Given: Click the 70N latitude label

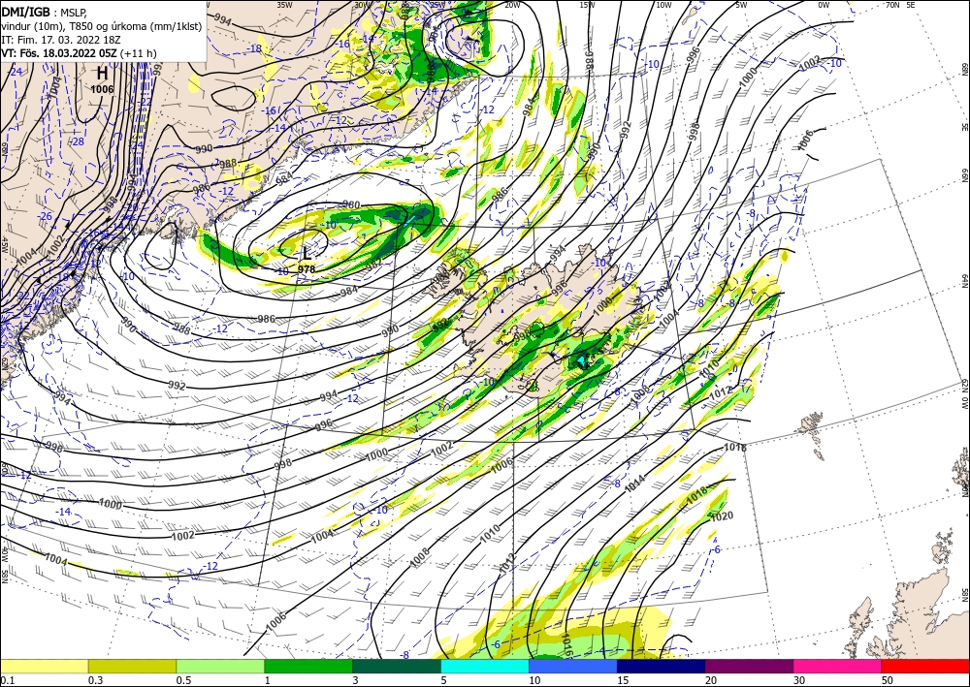Looking at the screenshot, I should point(892,4).
